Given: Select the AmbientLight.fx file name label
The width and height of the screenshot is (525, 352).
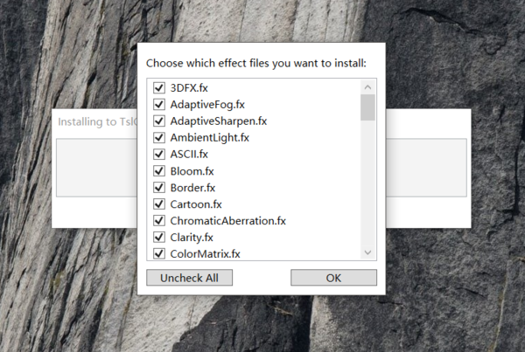Looking at the screenshot, I should coord(209,138).
